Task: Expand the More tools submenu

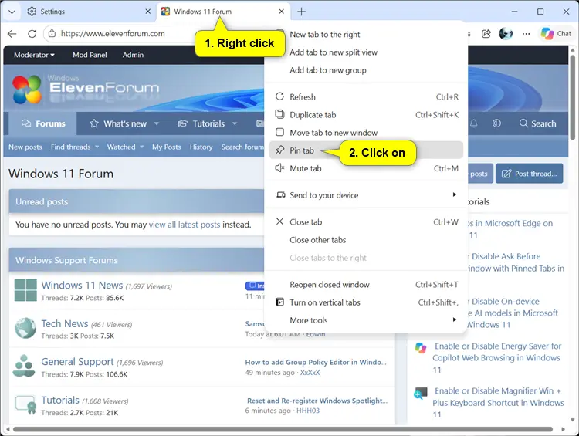Action: click(x=366, y=320)
